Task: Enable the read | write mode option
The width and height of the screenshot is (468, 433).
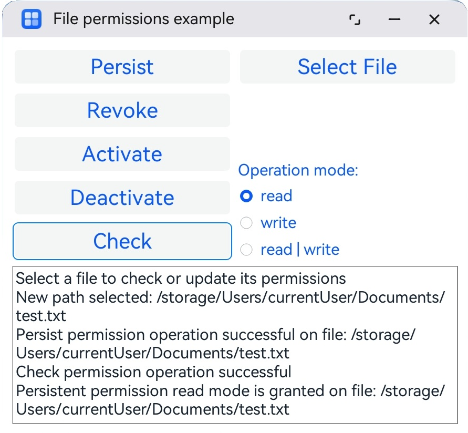Action: pos(246,250)
